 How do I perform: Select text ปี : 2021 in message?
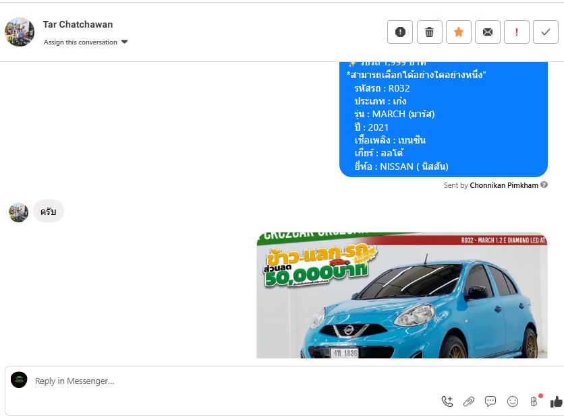372,127
